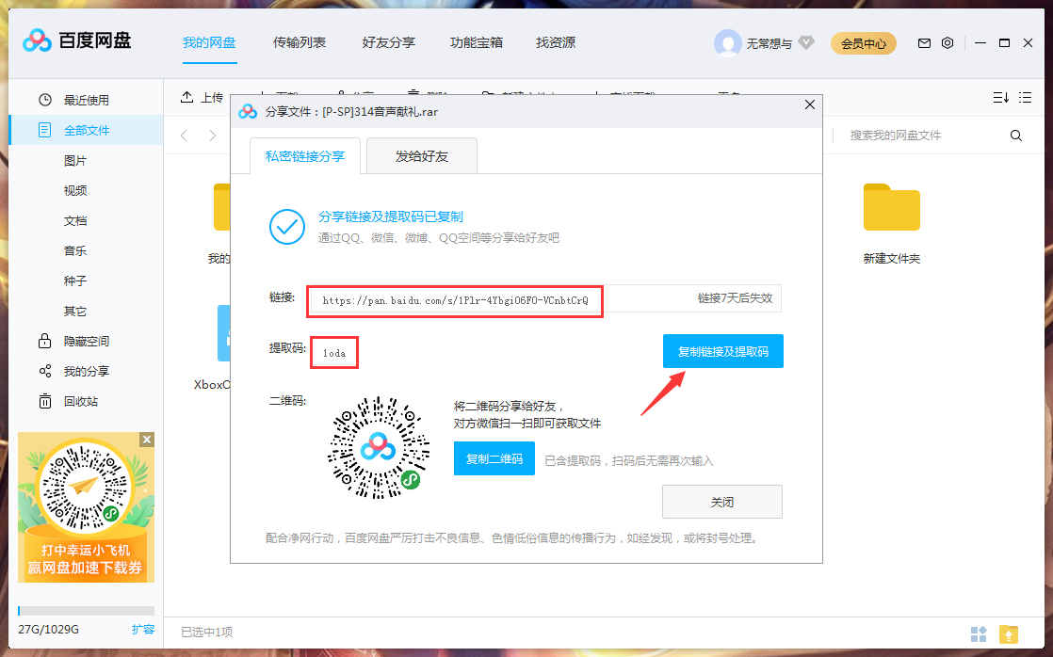Screen dimensions: 1053x657
Task: Open the settings gear icon
Action: click(x=948, y=42)
